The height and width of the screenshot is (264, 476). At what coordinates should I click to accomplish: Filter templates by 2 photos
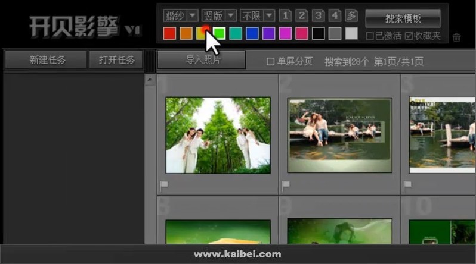pos(302,15)
